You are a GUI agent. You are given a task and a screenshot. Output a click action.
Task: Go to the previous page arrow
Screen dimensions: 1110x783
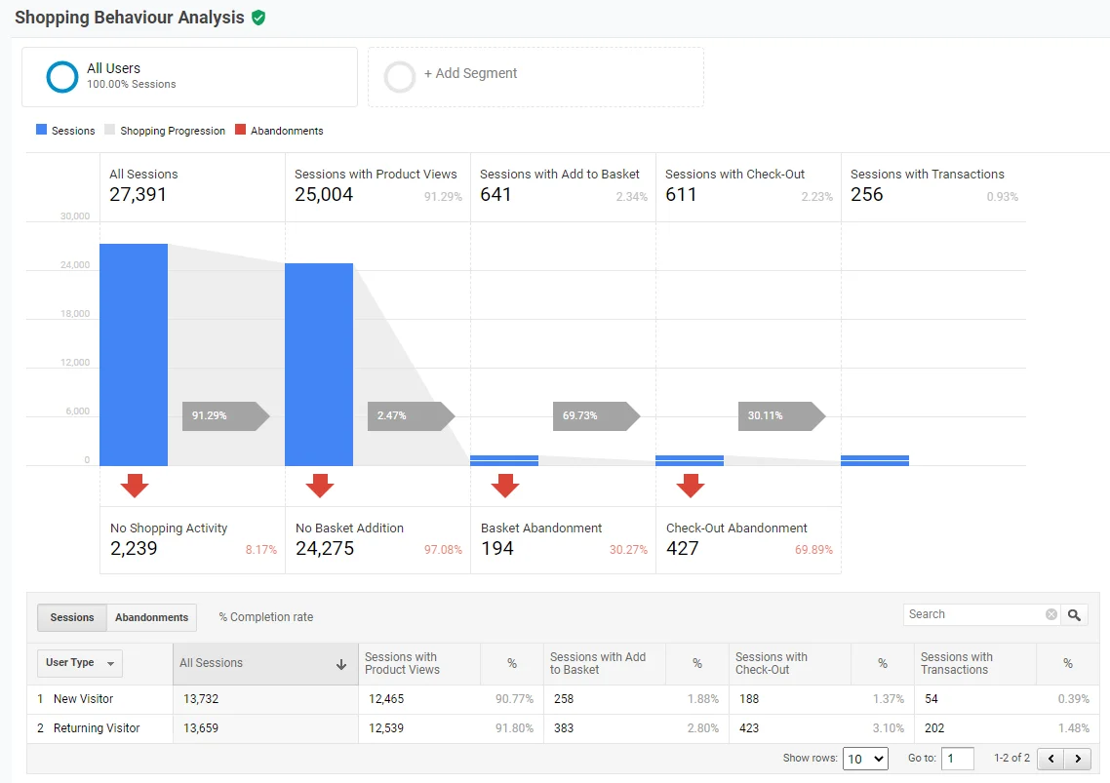pos(1051,759)
